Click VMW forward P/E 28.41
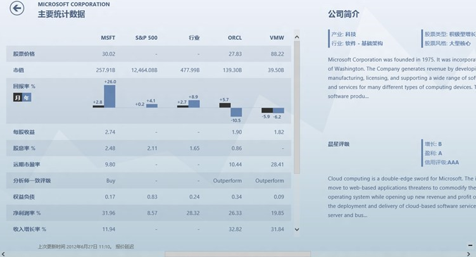This screenshot has height=257, width=476. point(277,165)
